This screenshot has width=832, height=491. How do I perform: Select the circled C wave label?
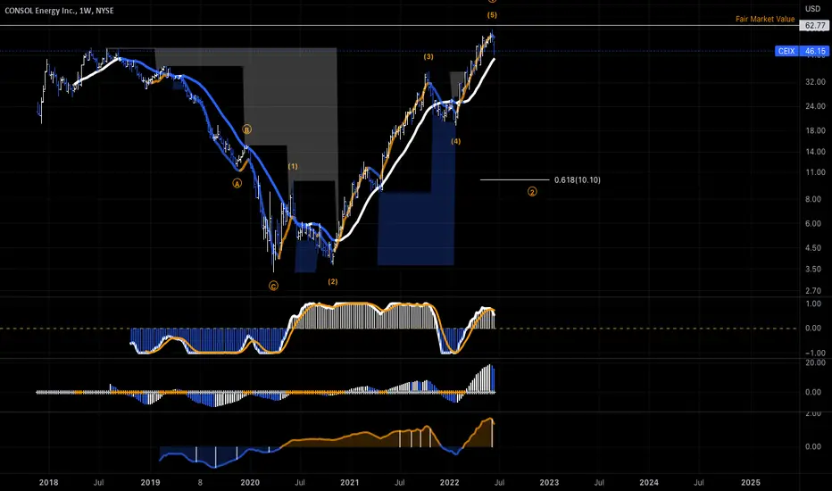tap(273, 286)
